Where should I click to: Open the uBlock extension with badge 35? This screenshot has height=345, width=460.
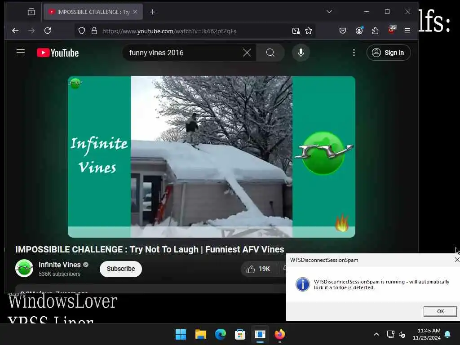pos(392,29)
